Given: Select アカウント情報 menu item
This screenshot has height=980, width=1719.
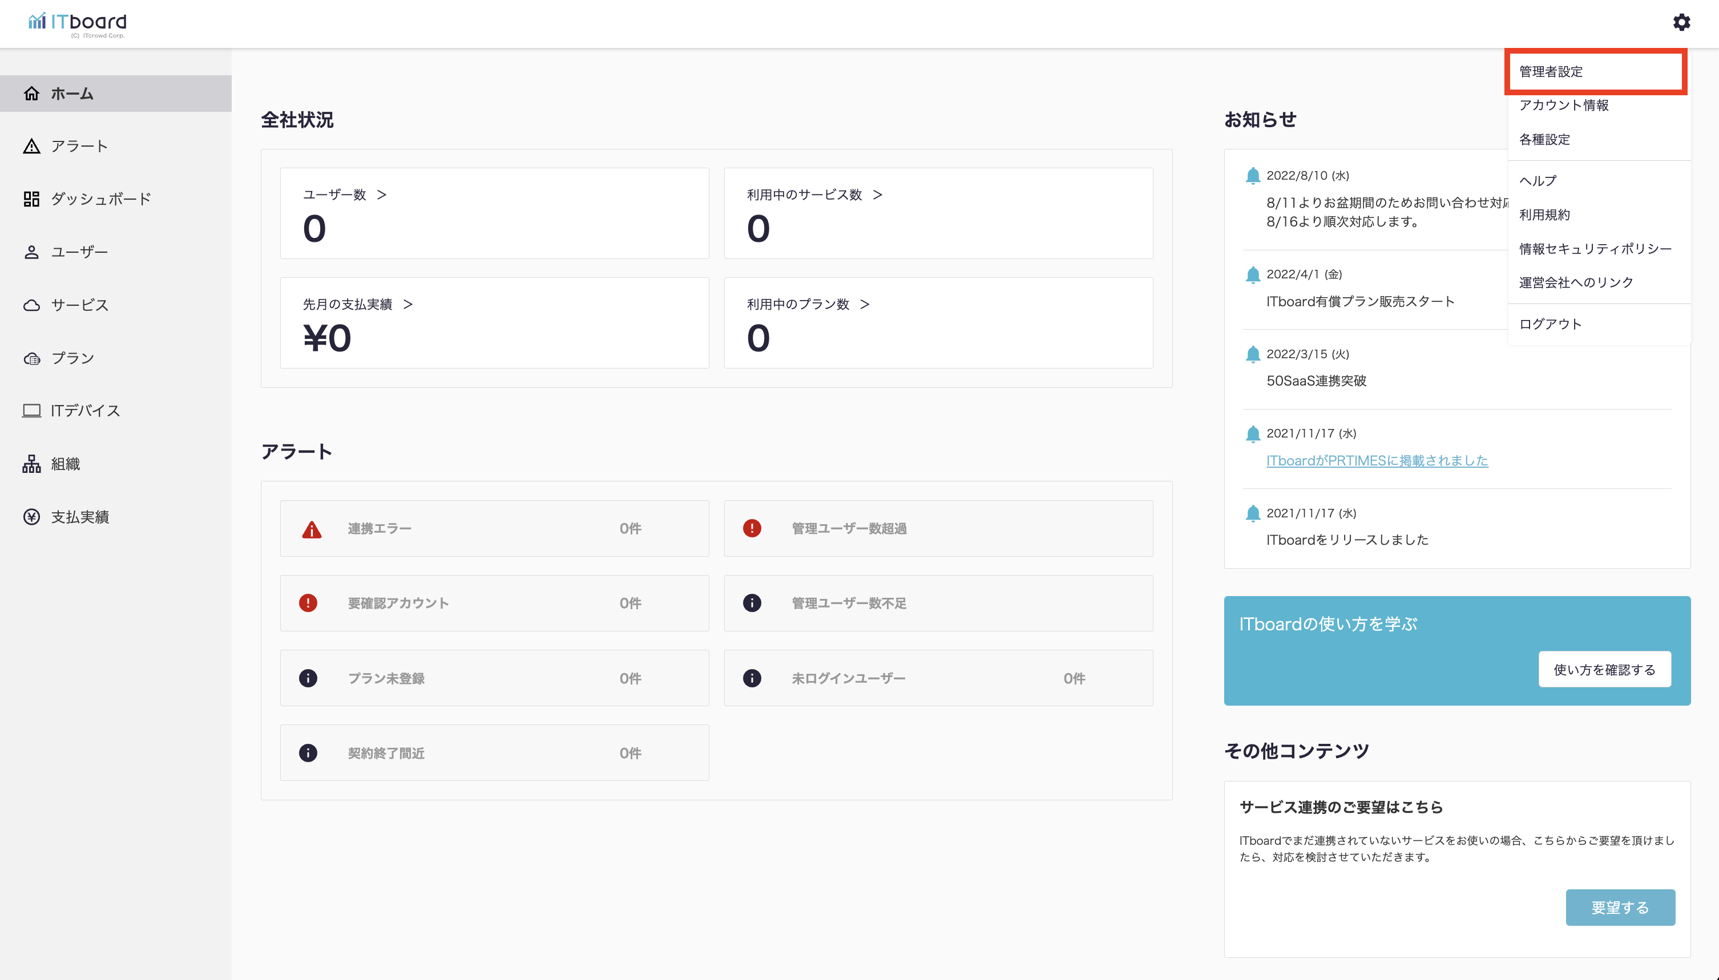Looking at the screenshot, I should (x=1563, y=105).
